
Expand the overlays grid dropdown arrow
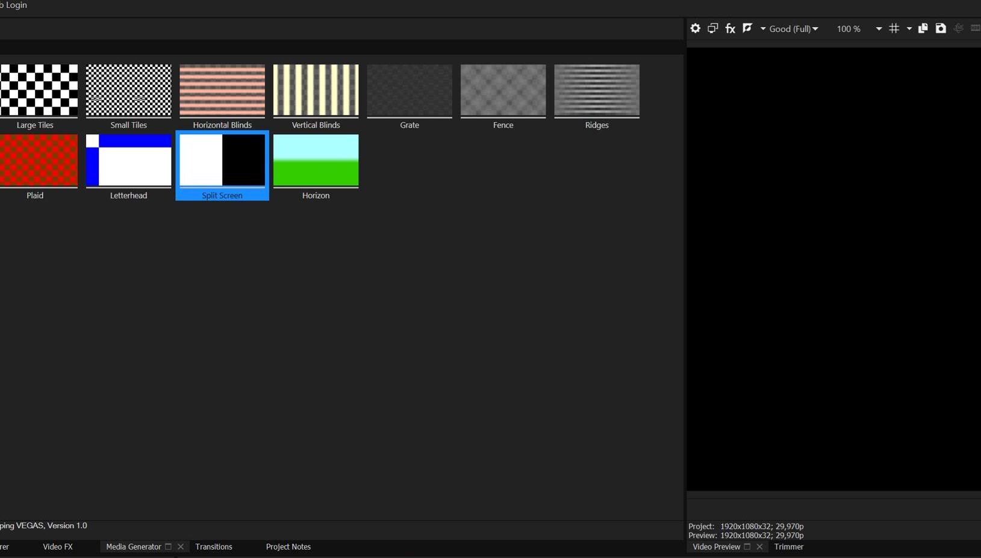909,29
